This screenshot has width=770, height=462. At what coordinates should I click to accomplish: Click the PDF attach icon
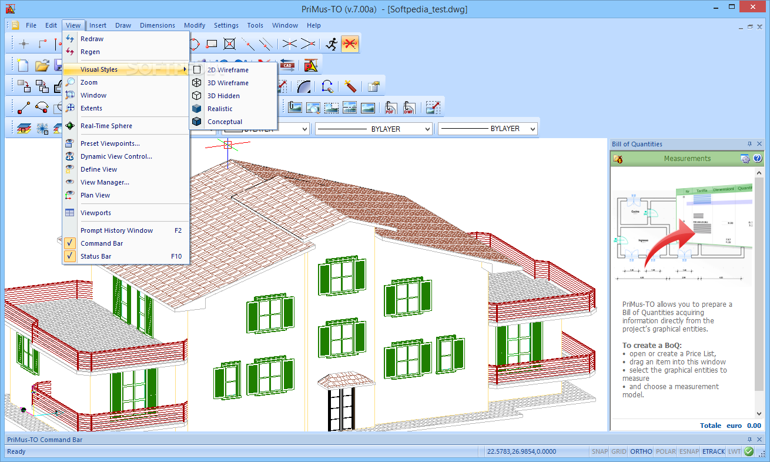391,108
